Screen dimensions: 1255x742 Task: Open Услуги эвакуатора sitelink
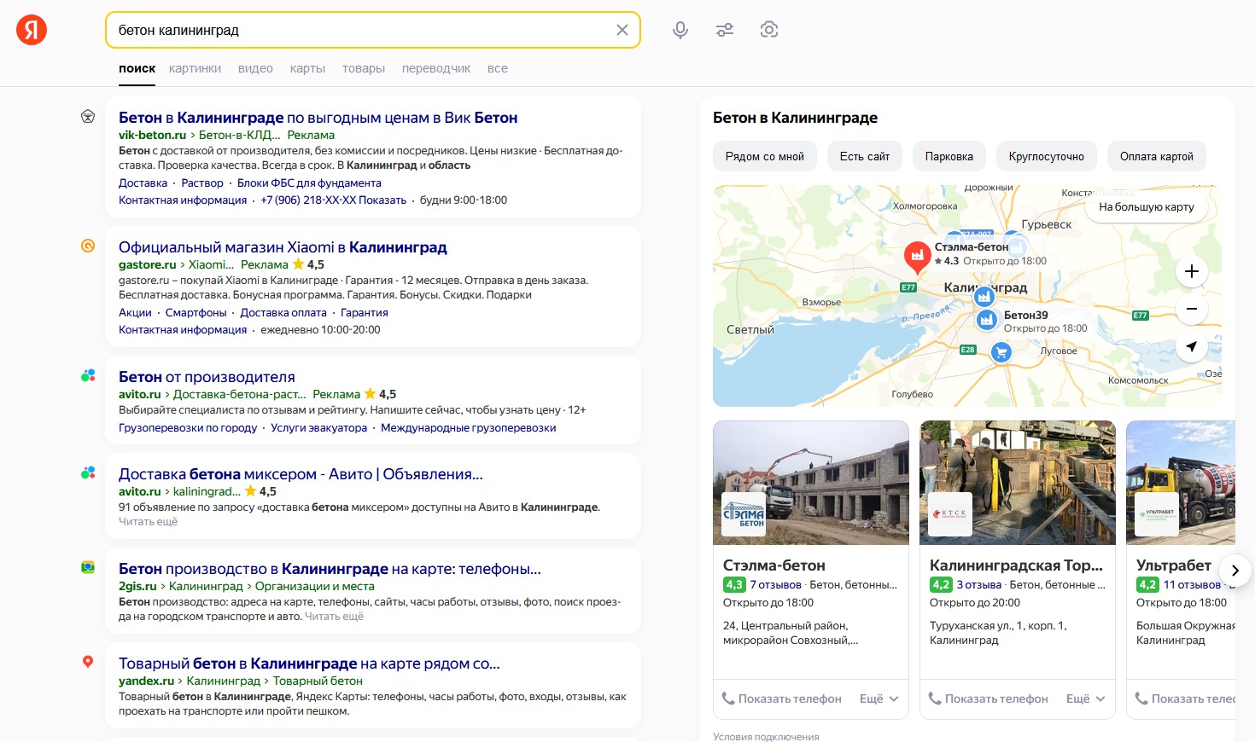318,427
